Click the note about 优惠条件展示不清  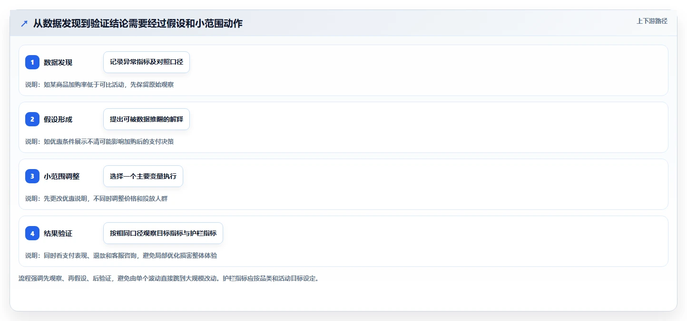tap(99, 142)
